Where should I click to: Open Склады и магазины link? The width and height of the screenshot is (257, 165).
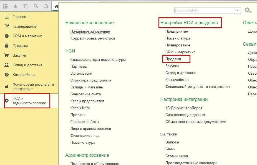coord(87,87)
